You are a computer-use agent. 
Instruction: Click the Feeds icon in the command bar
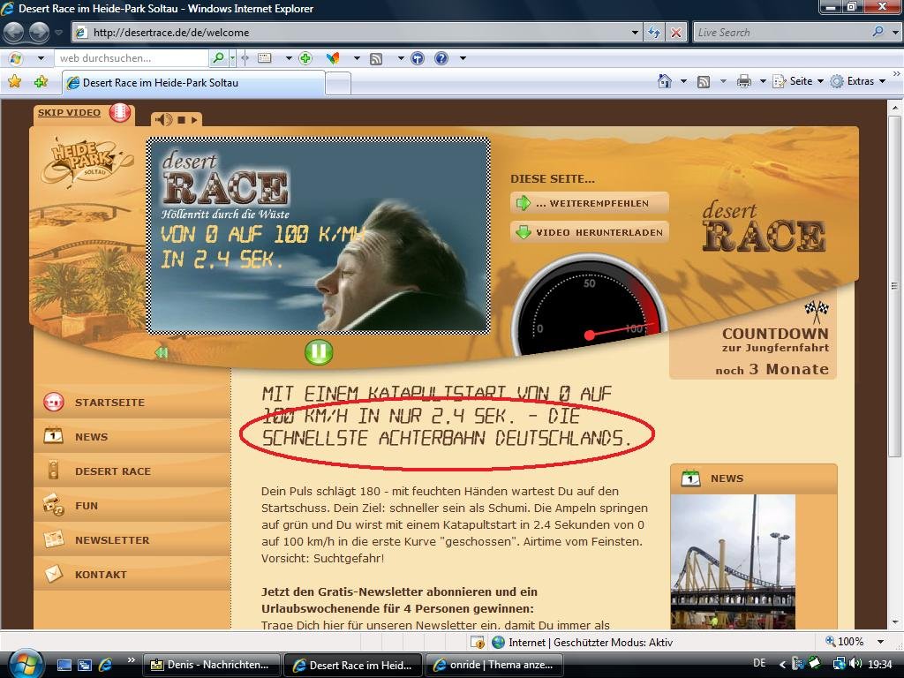tap(704, 82)
